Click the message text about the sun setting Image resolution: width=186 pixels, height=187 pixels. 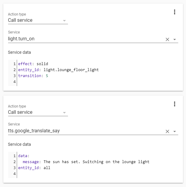click(96, 162)
